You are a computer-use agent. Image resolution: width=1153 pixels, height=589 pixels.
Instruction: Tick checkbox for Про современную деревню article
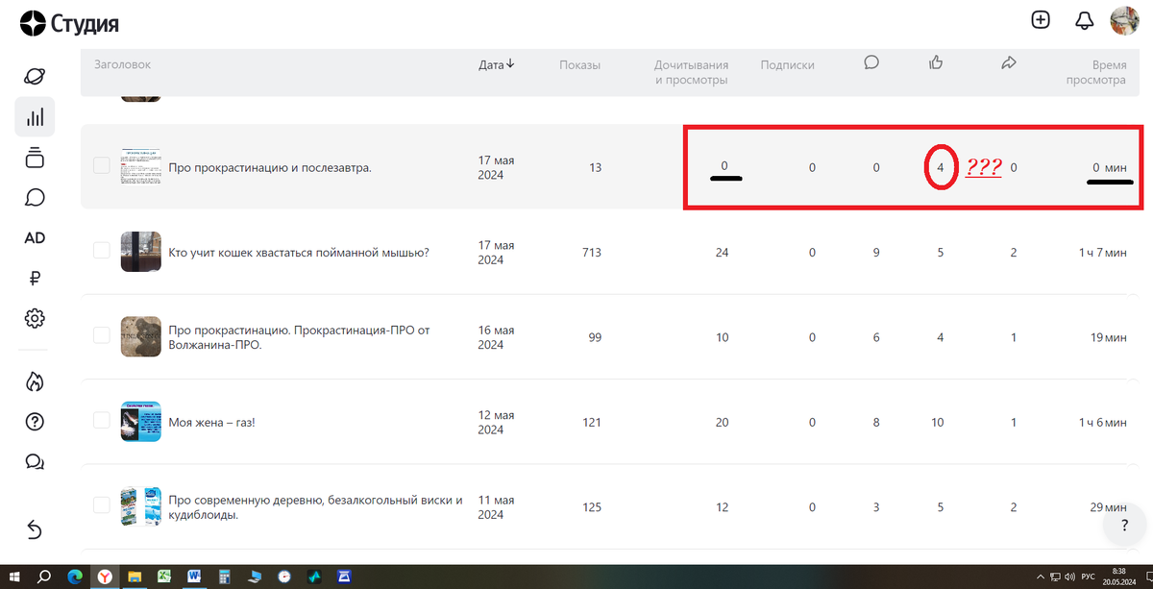[101, 504]
